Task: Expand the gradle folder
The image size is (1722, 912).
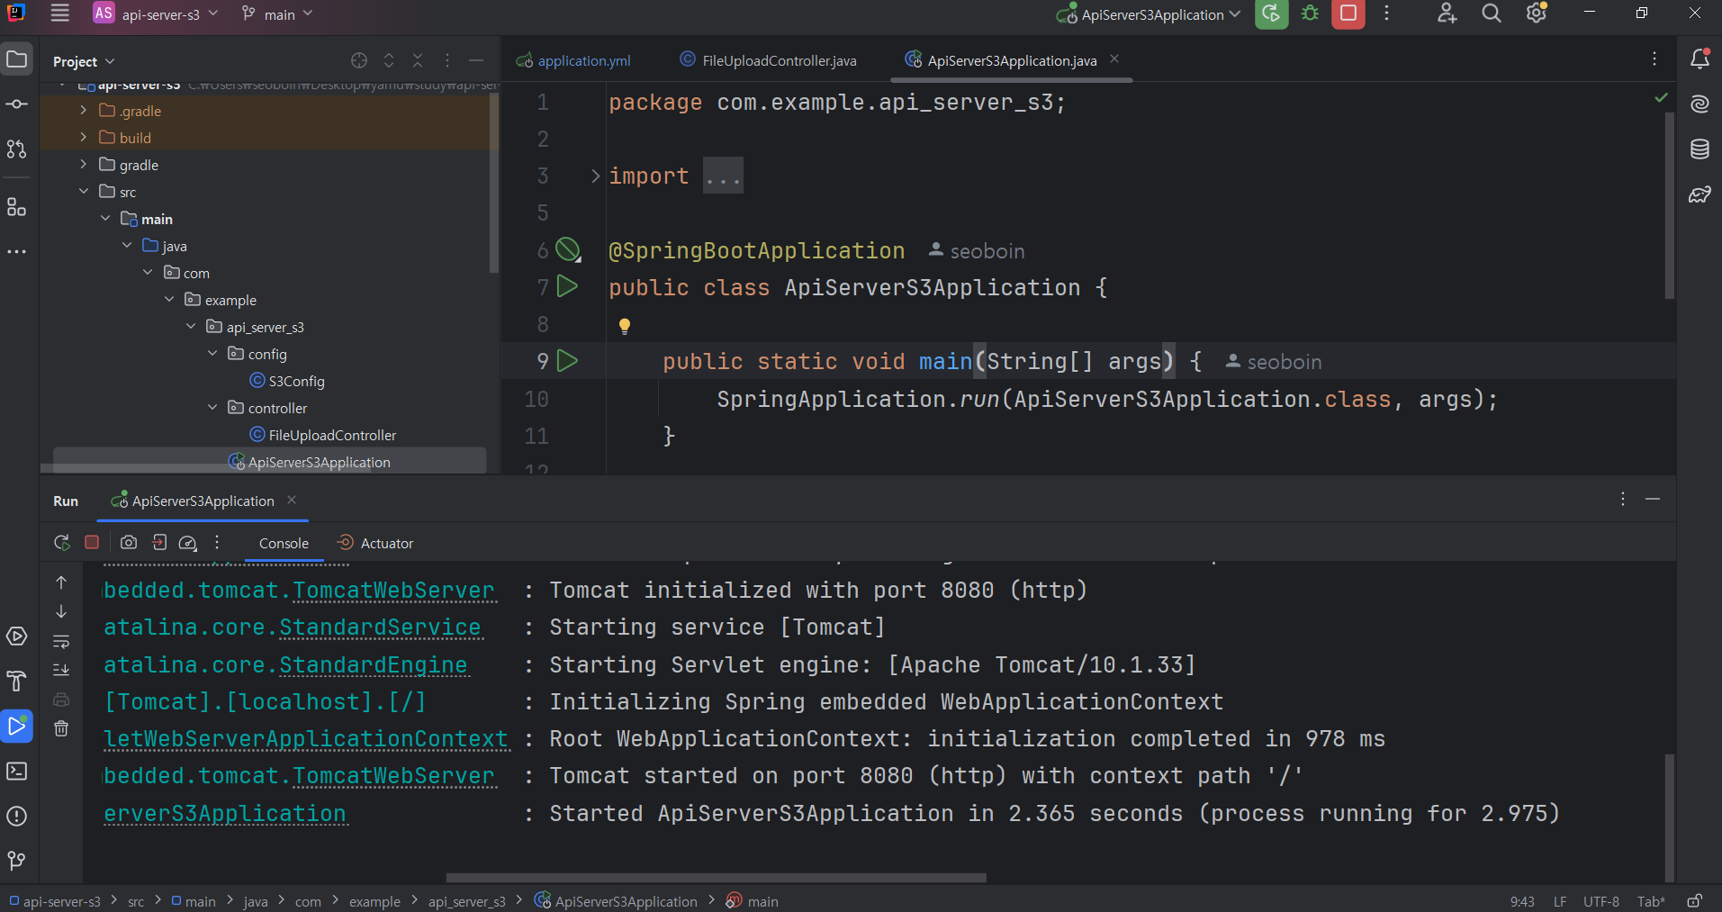Action: point(83,165)
